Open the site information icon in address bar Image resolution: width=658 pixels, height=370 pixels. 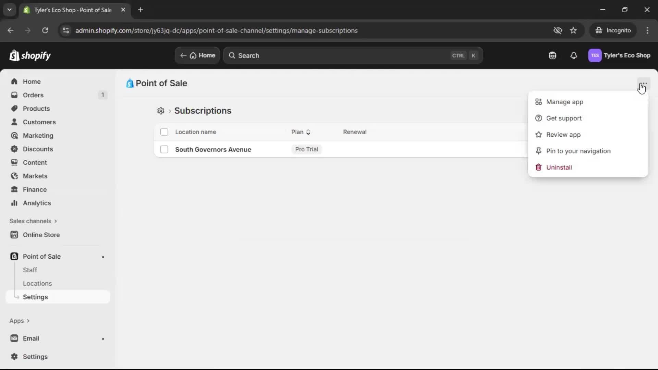pyautogui.click(x=66, y=30)
